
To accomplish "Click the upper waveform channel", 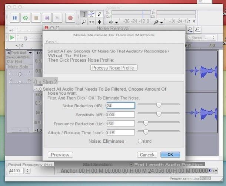I will 201,71.
